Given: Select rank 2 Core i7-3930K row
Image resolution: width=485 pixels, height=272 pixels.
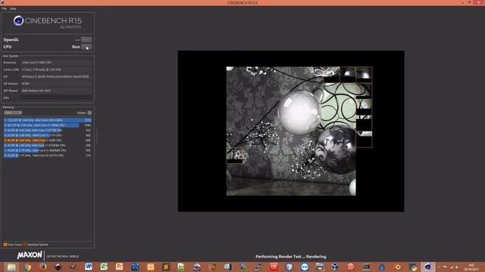Looking at the screenshot, I should tap(48, 125).
